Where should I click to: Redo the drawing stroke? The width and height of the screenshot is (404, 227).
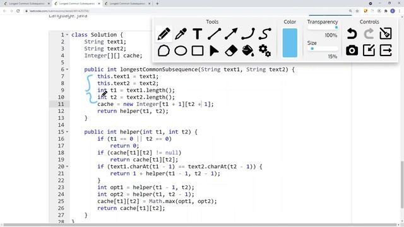coord(369,33)
